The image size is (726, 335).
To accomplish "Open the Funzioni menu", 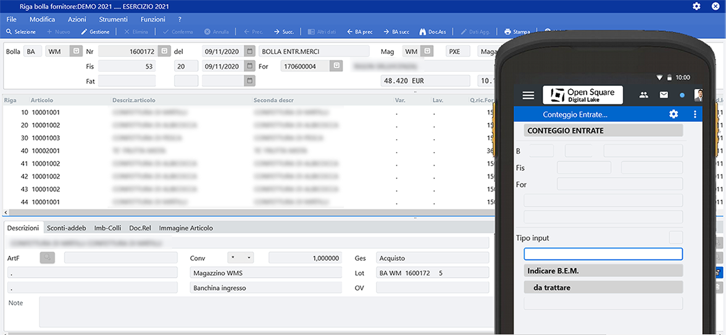I will pos(153,19).
